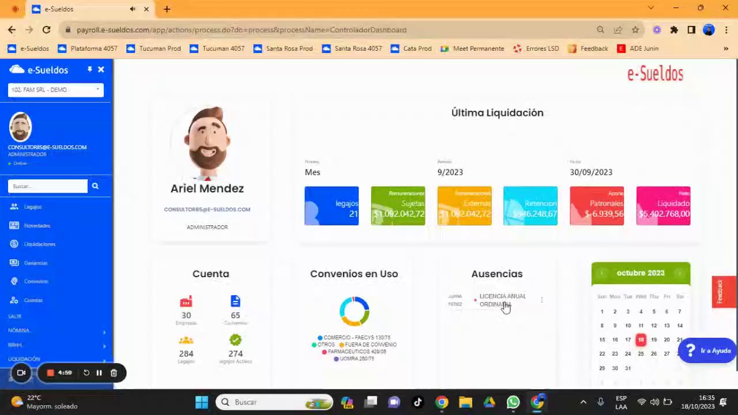Viewport: 738px width, 415px height.
Task: Expand the LIQUIDACIÓN sidebar section
Action: tap(57, 359)
